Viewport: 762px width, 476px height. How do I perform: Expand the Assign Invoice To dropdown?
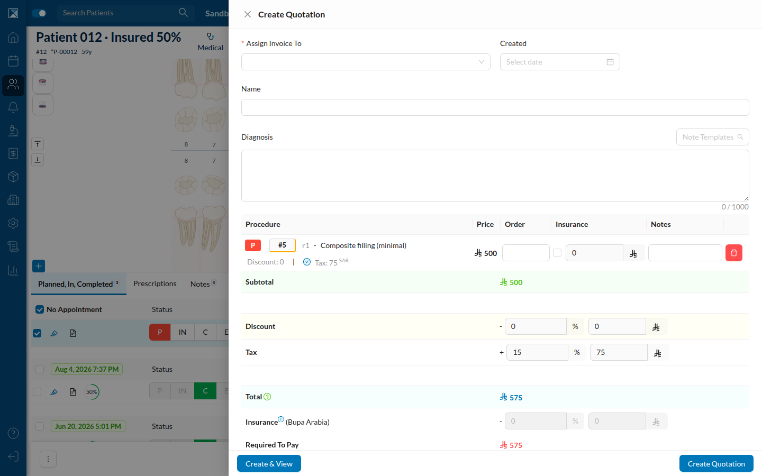pyautogui.click(x=366, y=62)
